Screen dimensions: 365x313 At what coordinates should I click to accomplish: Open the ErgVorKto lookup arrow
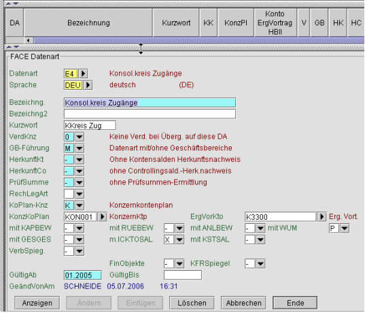tap(321, 217)
